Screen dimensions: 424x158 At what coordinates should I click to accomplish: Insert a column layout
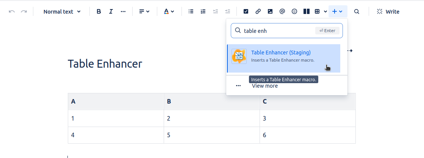[307, 11]
